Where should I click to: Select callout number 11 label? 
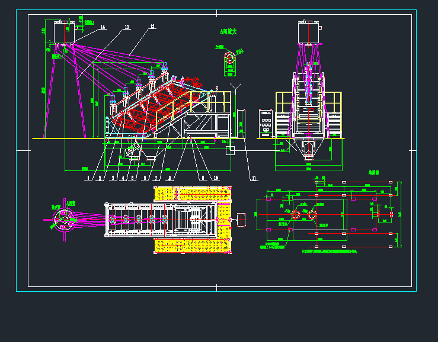click(254, 179)
